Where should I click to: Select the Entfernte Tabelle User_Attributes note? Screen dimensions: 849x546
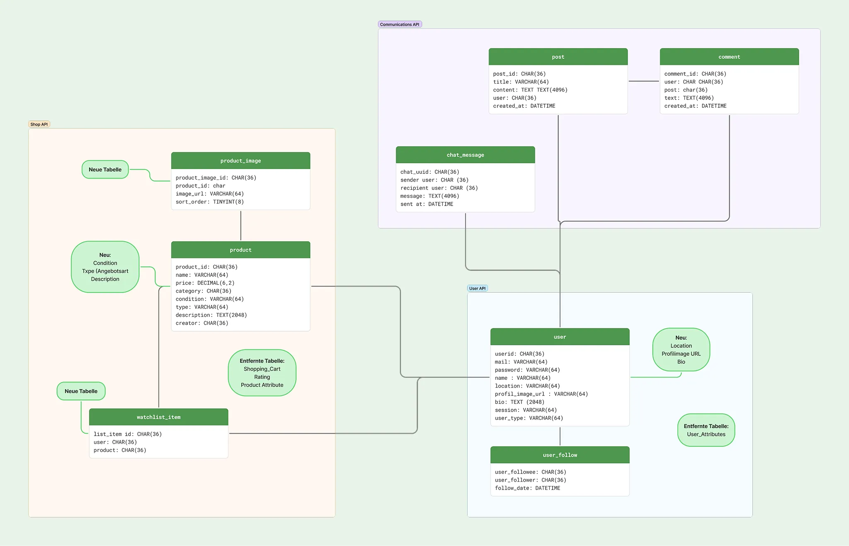click(x=706, y=430)
